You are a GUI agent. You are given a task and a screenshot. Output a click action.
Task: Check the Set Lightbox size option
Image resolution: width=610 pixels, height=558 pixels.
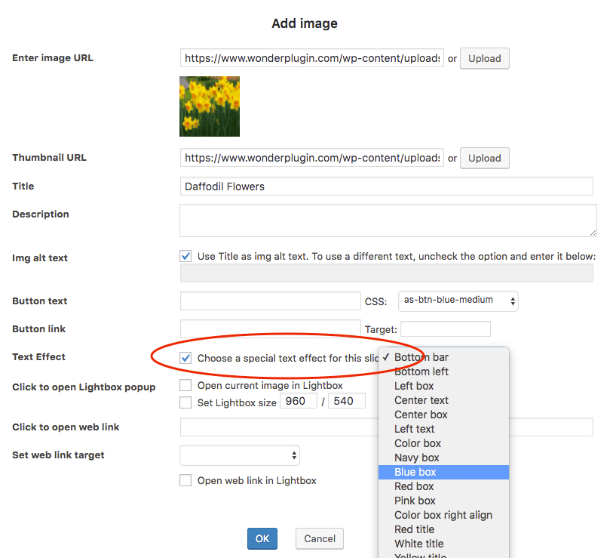pos(185,402)
